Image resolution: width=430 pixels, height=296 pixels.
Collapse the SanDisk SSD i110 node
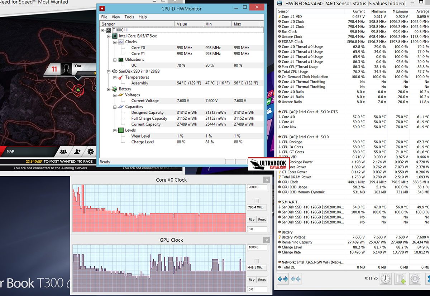tap(109, 71)
